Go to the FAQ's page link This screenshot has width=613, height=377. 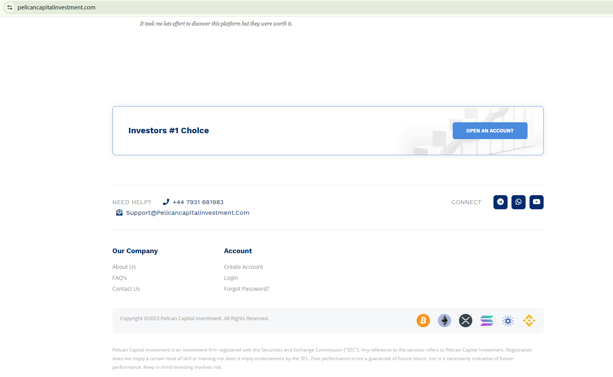(119, 278)
